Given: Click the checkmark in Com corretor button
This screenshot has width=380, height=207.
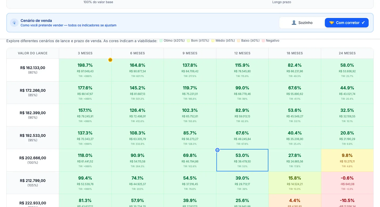Looking at the screenshot, I should (363, 23).
